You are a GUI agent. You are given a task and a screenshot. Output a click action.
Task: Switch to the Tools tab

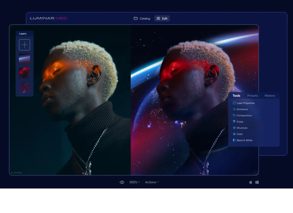click(x=236, y=96)
